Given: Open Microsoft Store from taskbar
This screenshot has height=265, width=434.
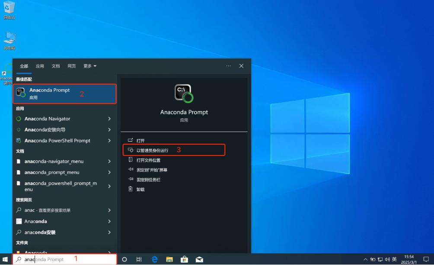Looking at the screenshot, I should coord(184,259).
